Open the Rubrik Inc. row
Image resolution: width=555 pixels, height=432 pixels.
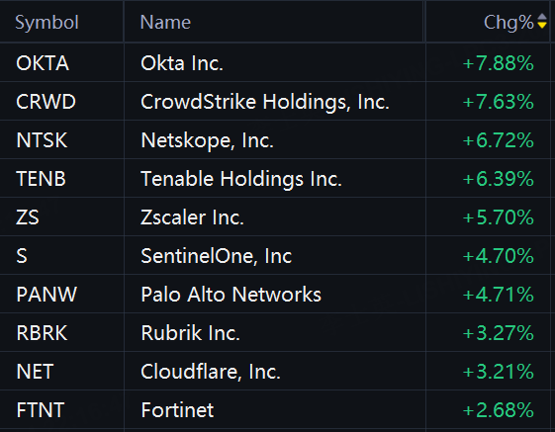point(275,333)
